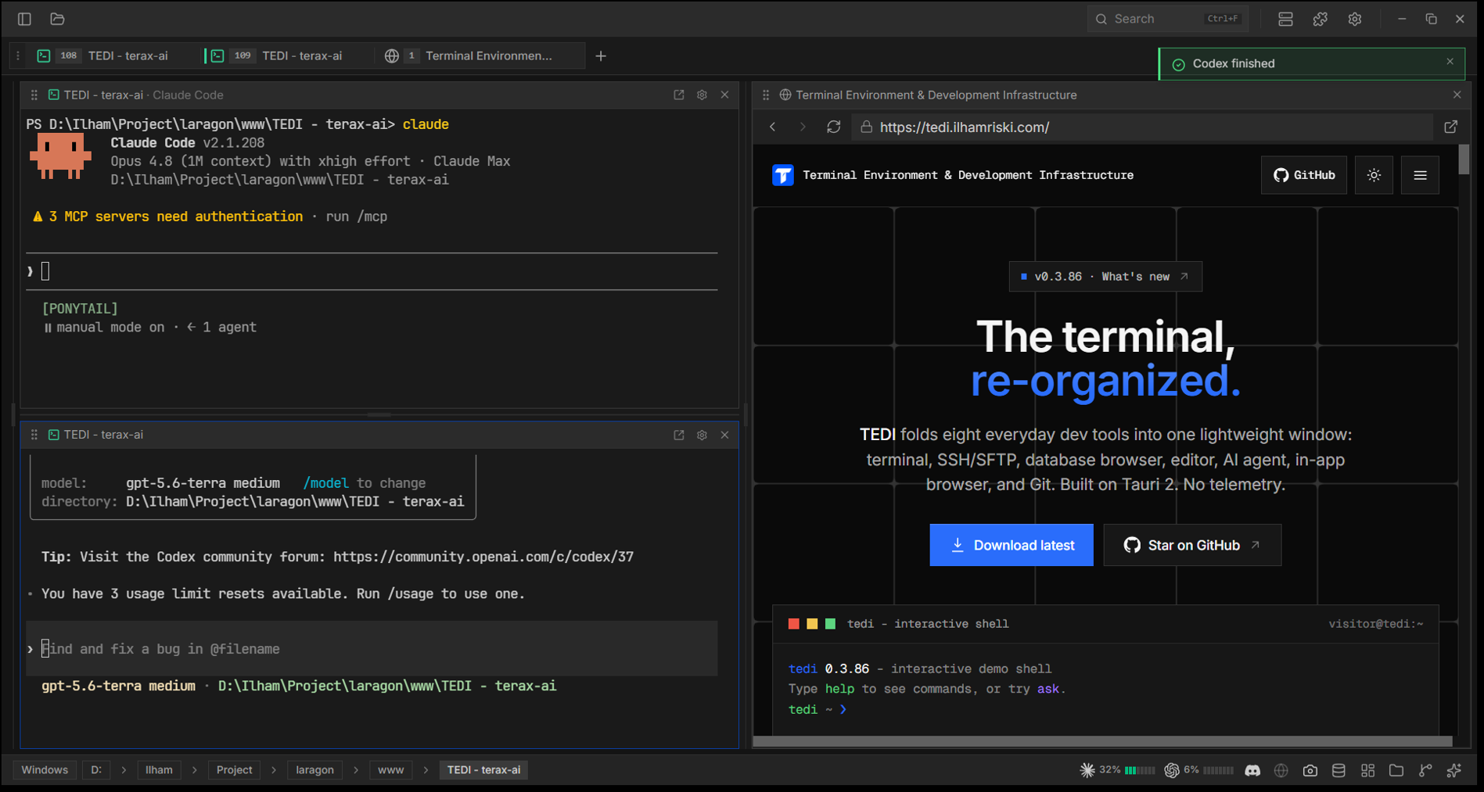The height and width of the screenshot is (792, 1484).
Task: Reload the in-app browser page
Action: (x=834, y=127)
